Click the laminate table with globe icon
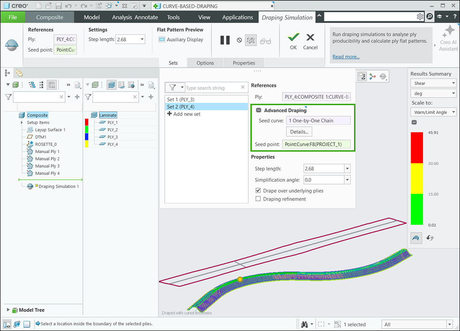This screenshot has width=460, height=331. pos(131,85)
